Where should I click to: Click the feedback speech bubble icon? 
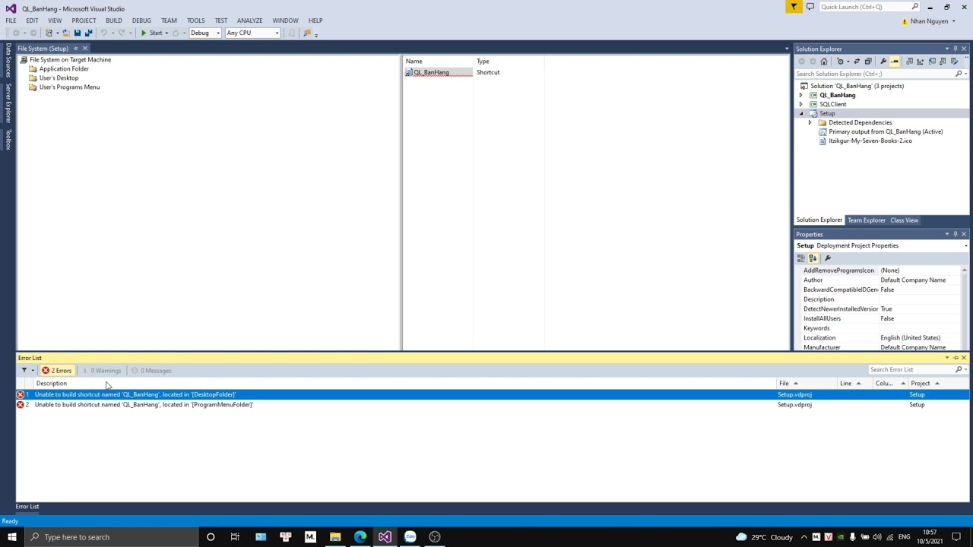click(x=810, y=7)
